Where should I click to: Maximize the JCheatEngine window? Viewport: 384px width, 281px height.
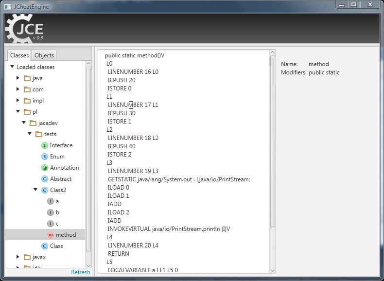[x=354, y=4]
